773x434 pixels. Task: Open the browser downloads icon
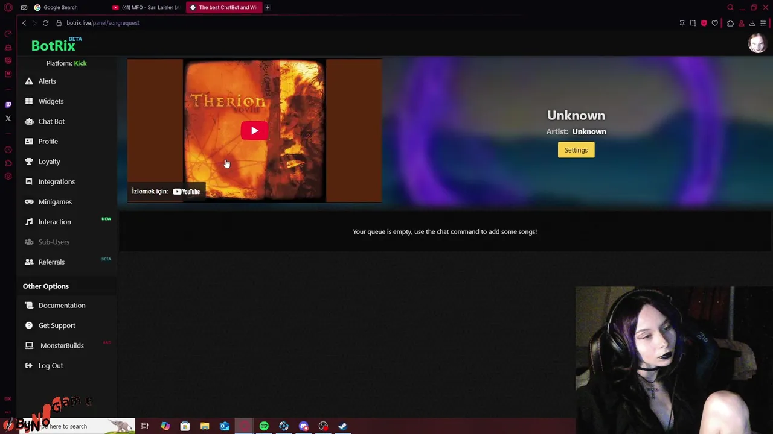pyautogui.click(x=752, y=23)
